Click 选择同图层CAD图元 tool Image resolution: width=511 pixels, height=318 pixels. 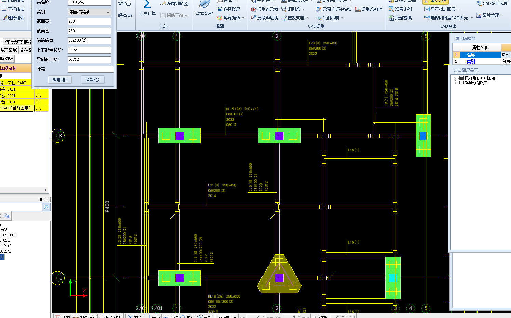446,18
